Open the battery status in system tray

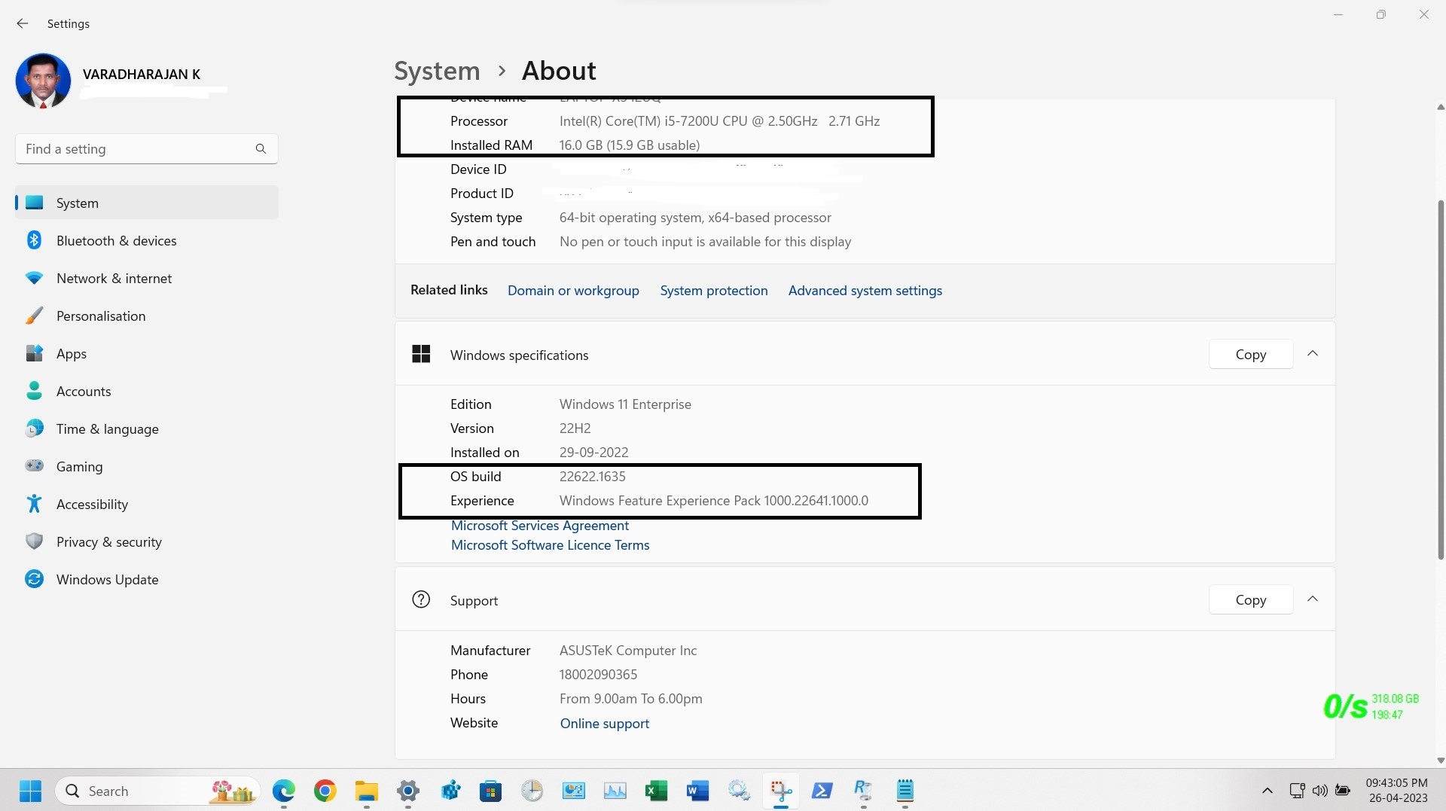(x=1343, y=791)
